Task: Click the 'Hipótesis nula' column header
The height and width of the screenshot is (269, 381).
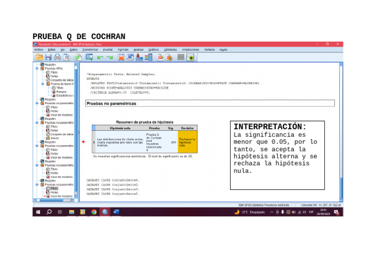Action: click(120, 128)
